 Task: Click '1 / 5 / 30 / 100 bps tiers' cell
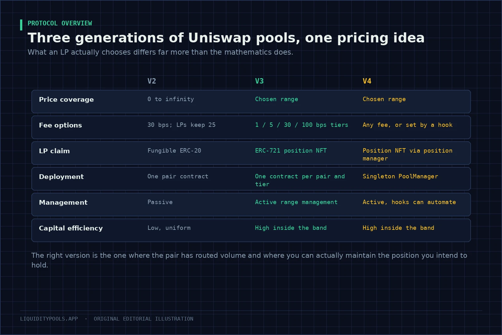[302, 125]
